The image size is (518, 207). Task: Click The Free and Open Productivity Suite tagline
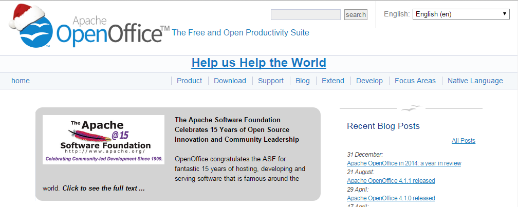click(x=241, y=32)
